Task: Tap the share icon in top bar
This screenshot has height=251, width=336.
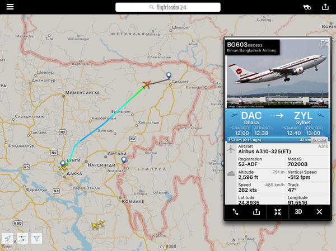Action: (x=325, y=7)
